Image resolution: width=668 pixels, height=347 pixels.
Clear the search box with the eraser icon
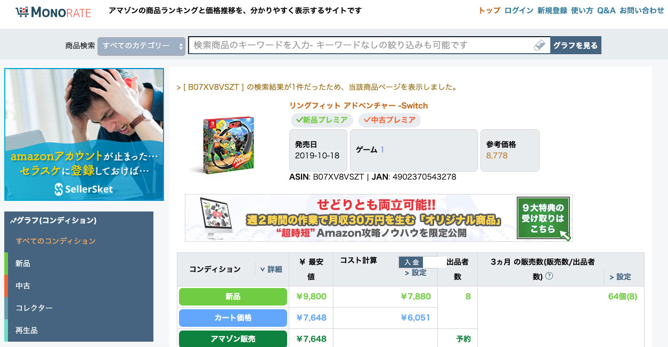pos(540,45)
